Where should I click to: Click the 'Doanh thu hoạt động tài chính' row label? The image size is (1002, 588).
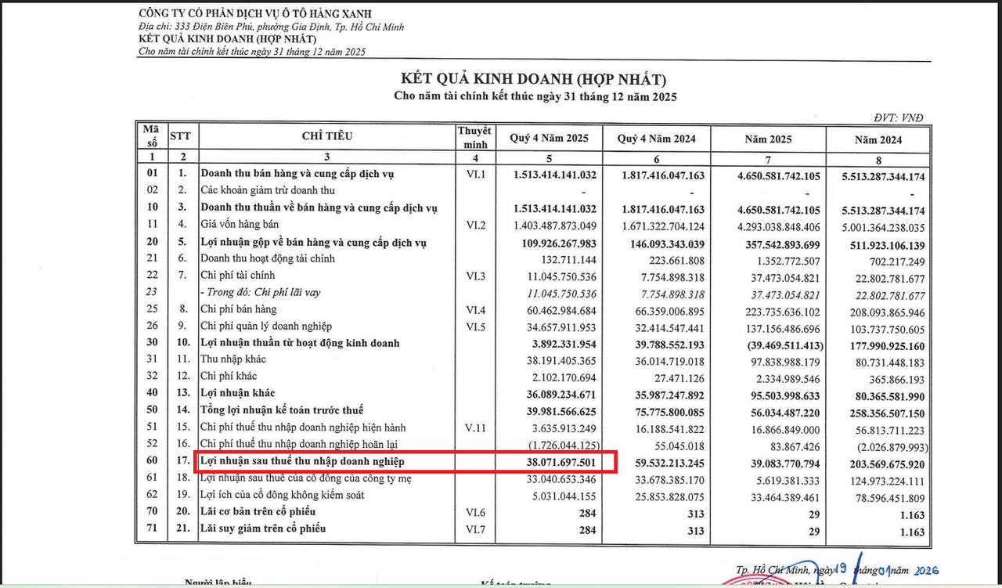click(x=268, y=258)
